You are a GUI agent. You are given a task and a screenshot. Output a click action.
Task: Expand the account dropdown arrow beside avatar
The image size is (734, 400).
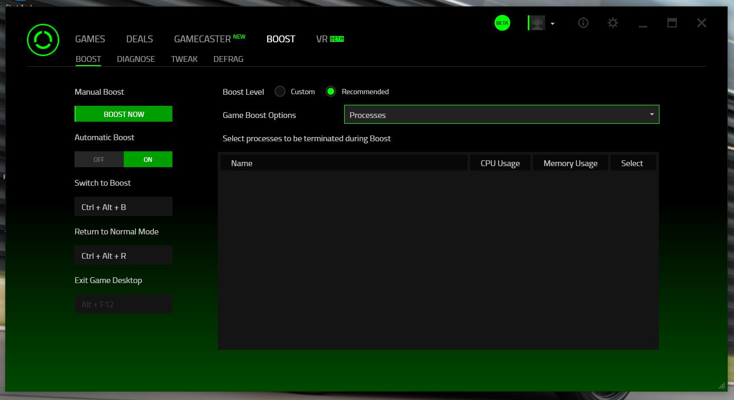[552, 24]
